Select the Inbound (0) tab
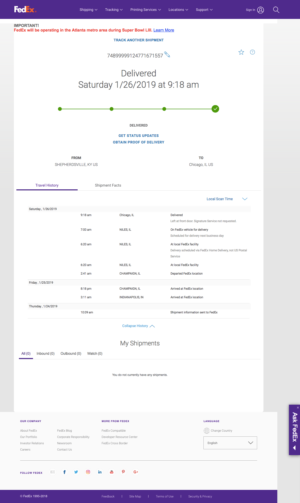Image resolution: width=300 pixels, height=503 pixels. pos(46,353)
